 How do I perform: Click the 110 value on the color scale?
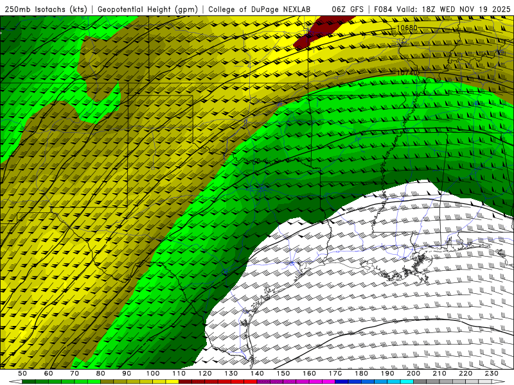179,373
